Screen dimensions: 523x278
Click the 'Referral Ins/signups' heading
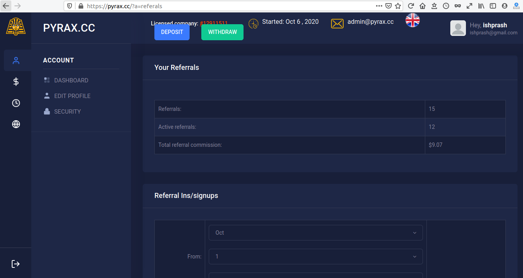point(186,196)
